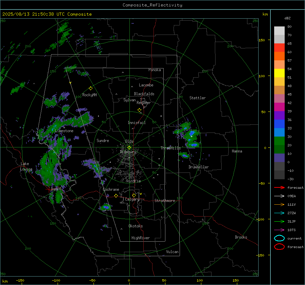305x285 pixels.
Task: Click the Sundre label
Action: (103, 141)
